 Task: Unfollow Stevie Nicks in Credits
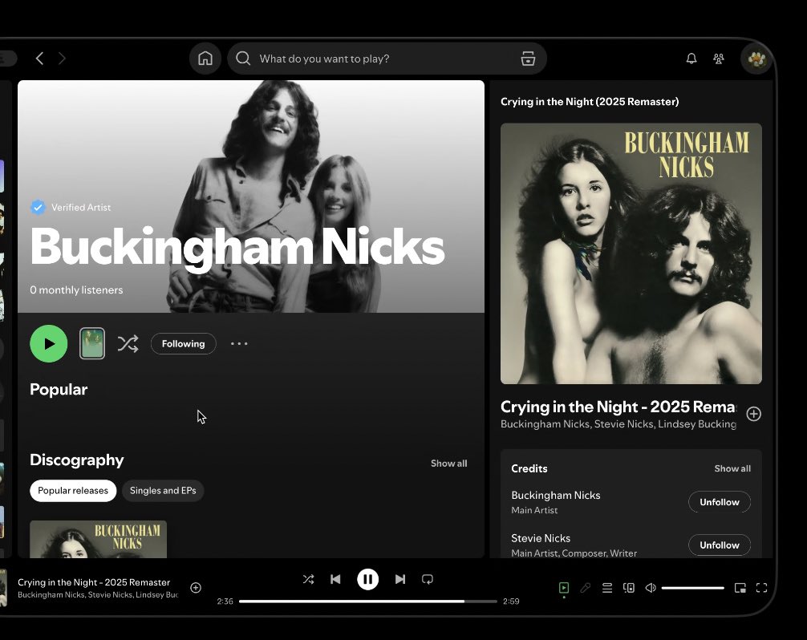(x=720, y=545)
